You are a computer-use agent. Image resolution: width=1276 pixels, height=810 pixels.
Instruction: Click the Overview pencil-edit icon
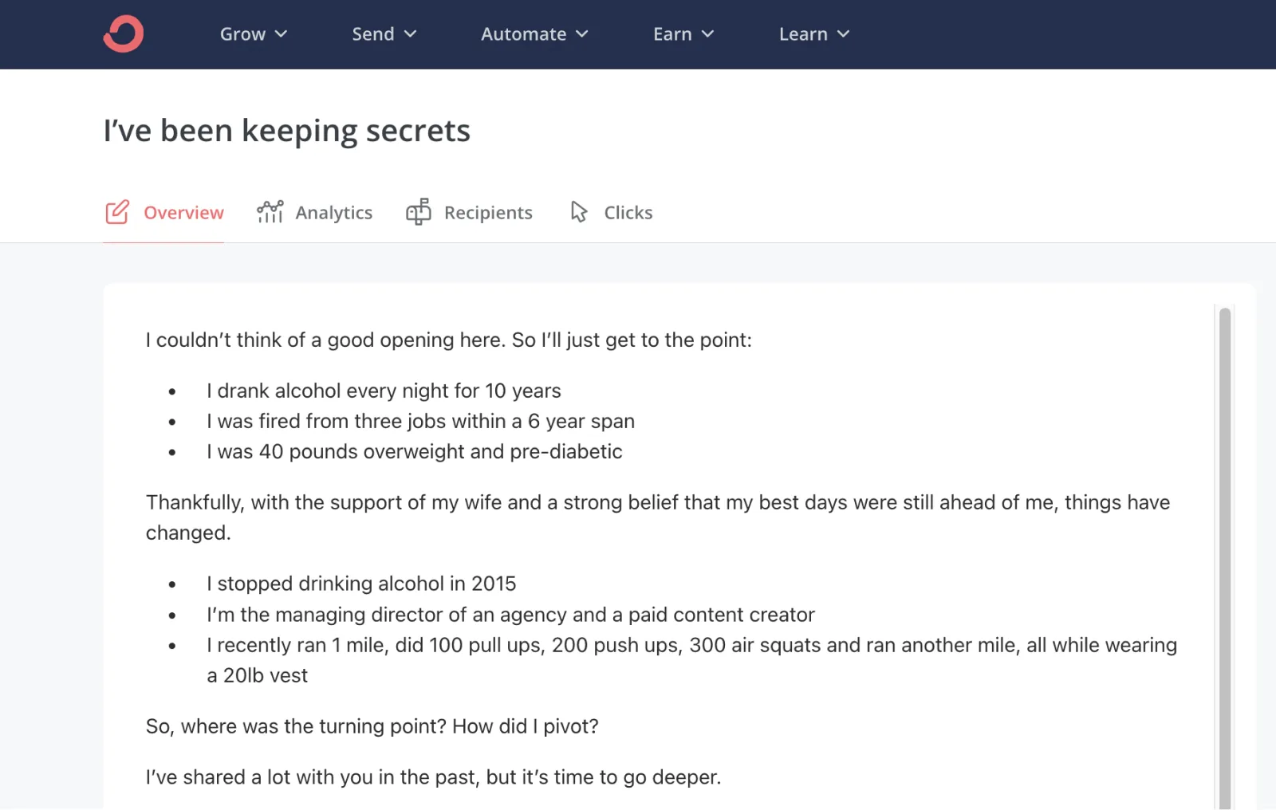[117, 212]
